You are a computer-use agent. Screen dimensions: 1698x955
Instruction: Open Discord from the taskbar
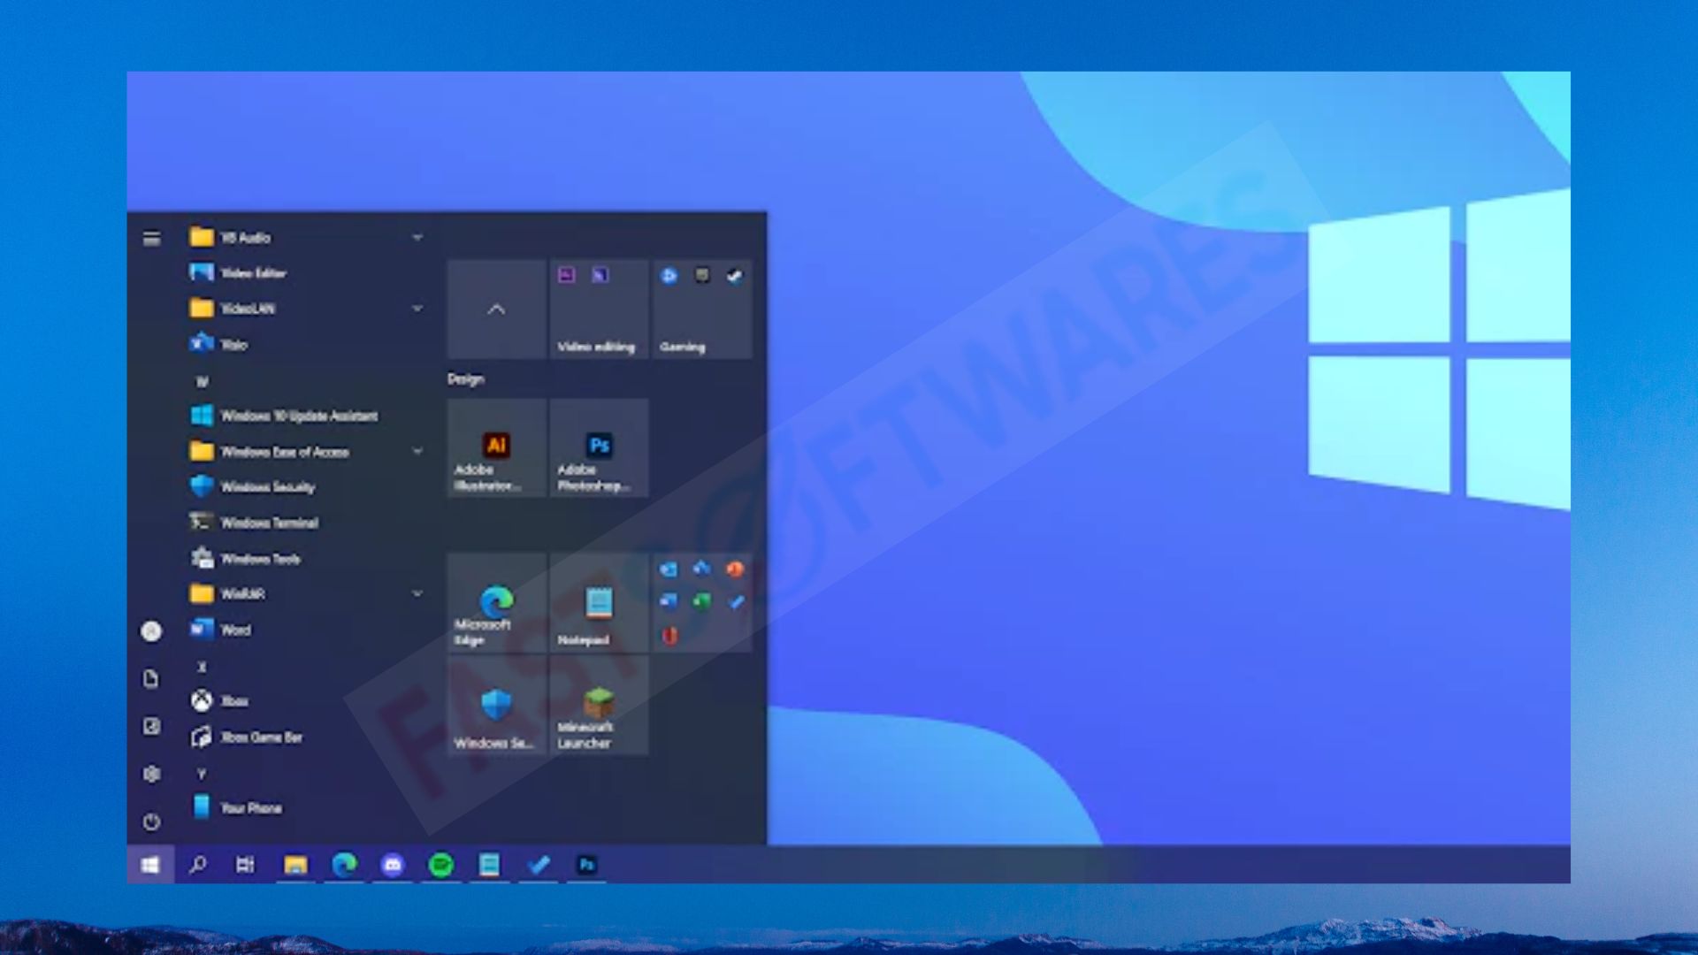tap(393, 865)
